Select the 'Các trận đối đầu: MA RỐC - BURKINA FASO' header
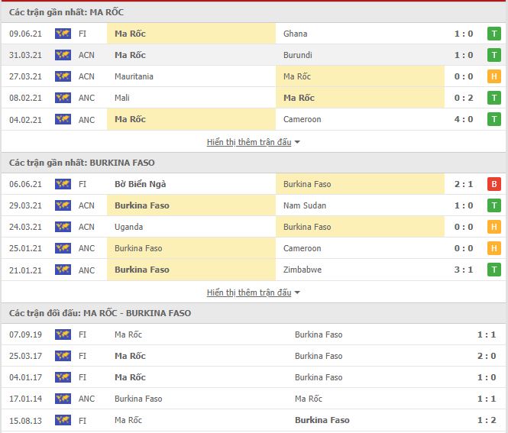The width and height of the screenshot is (508, 433). click(100, 313)
